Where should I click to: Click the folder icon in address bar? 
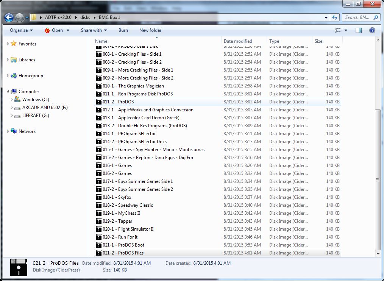pyautogui.click(x=34, y=17)
